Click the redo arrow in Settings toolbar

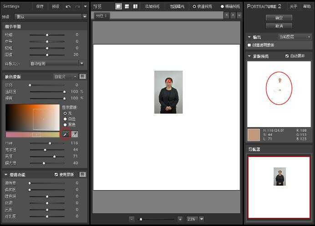point(77,6)
